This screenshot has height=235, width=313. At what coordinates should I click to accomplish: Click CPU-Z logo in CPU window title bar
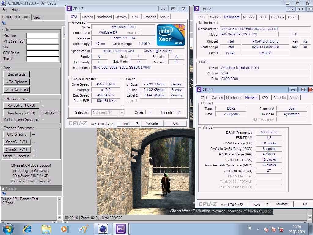tap(69, 9)
